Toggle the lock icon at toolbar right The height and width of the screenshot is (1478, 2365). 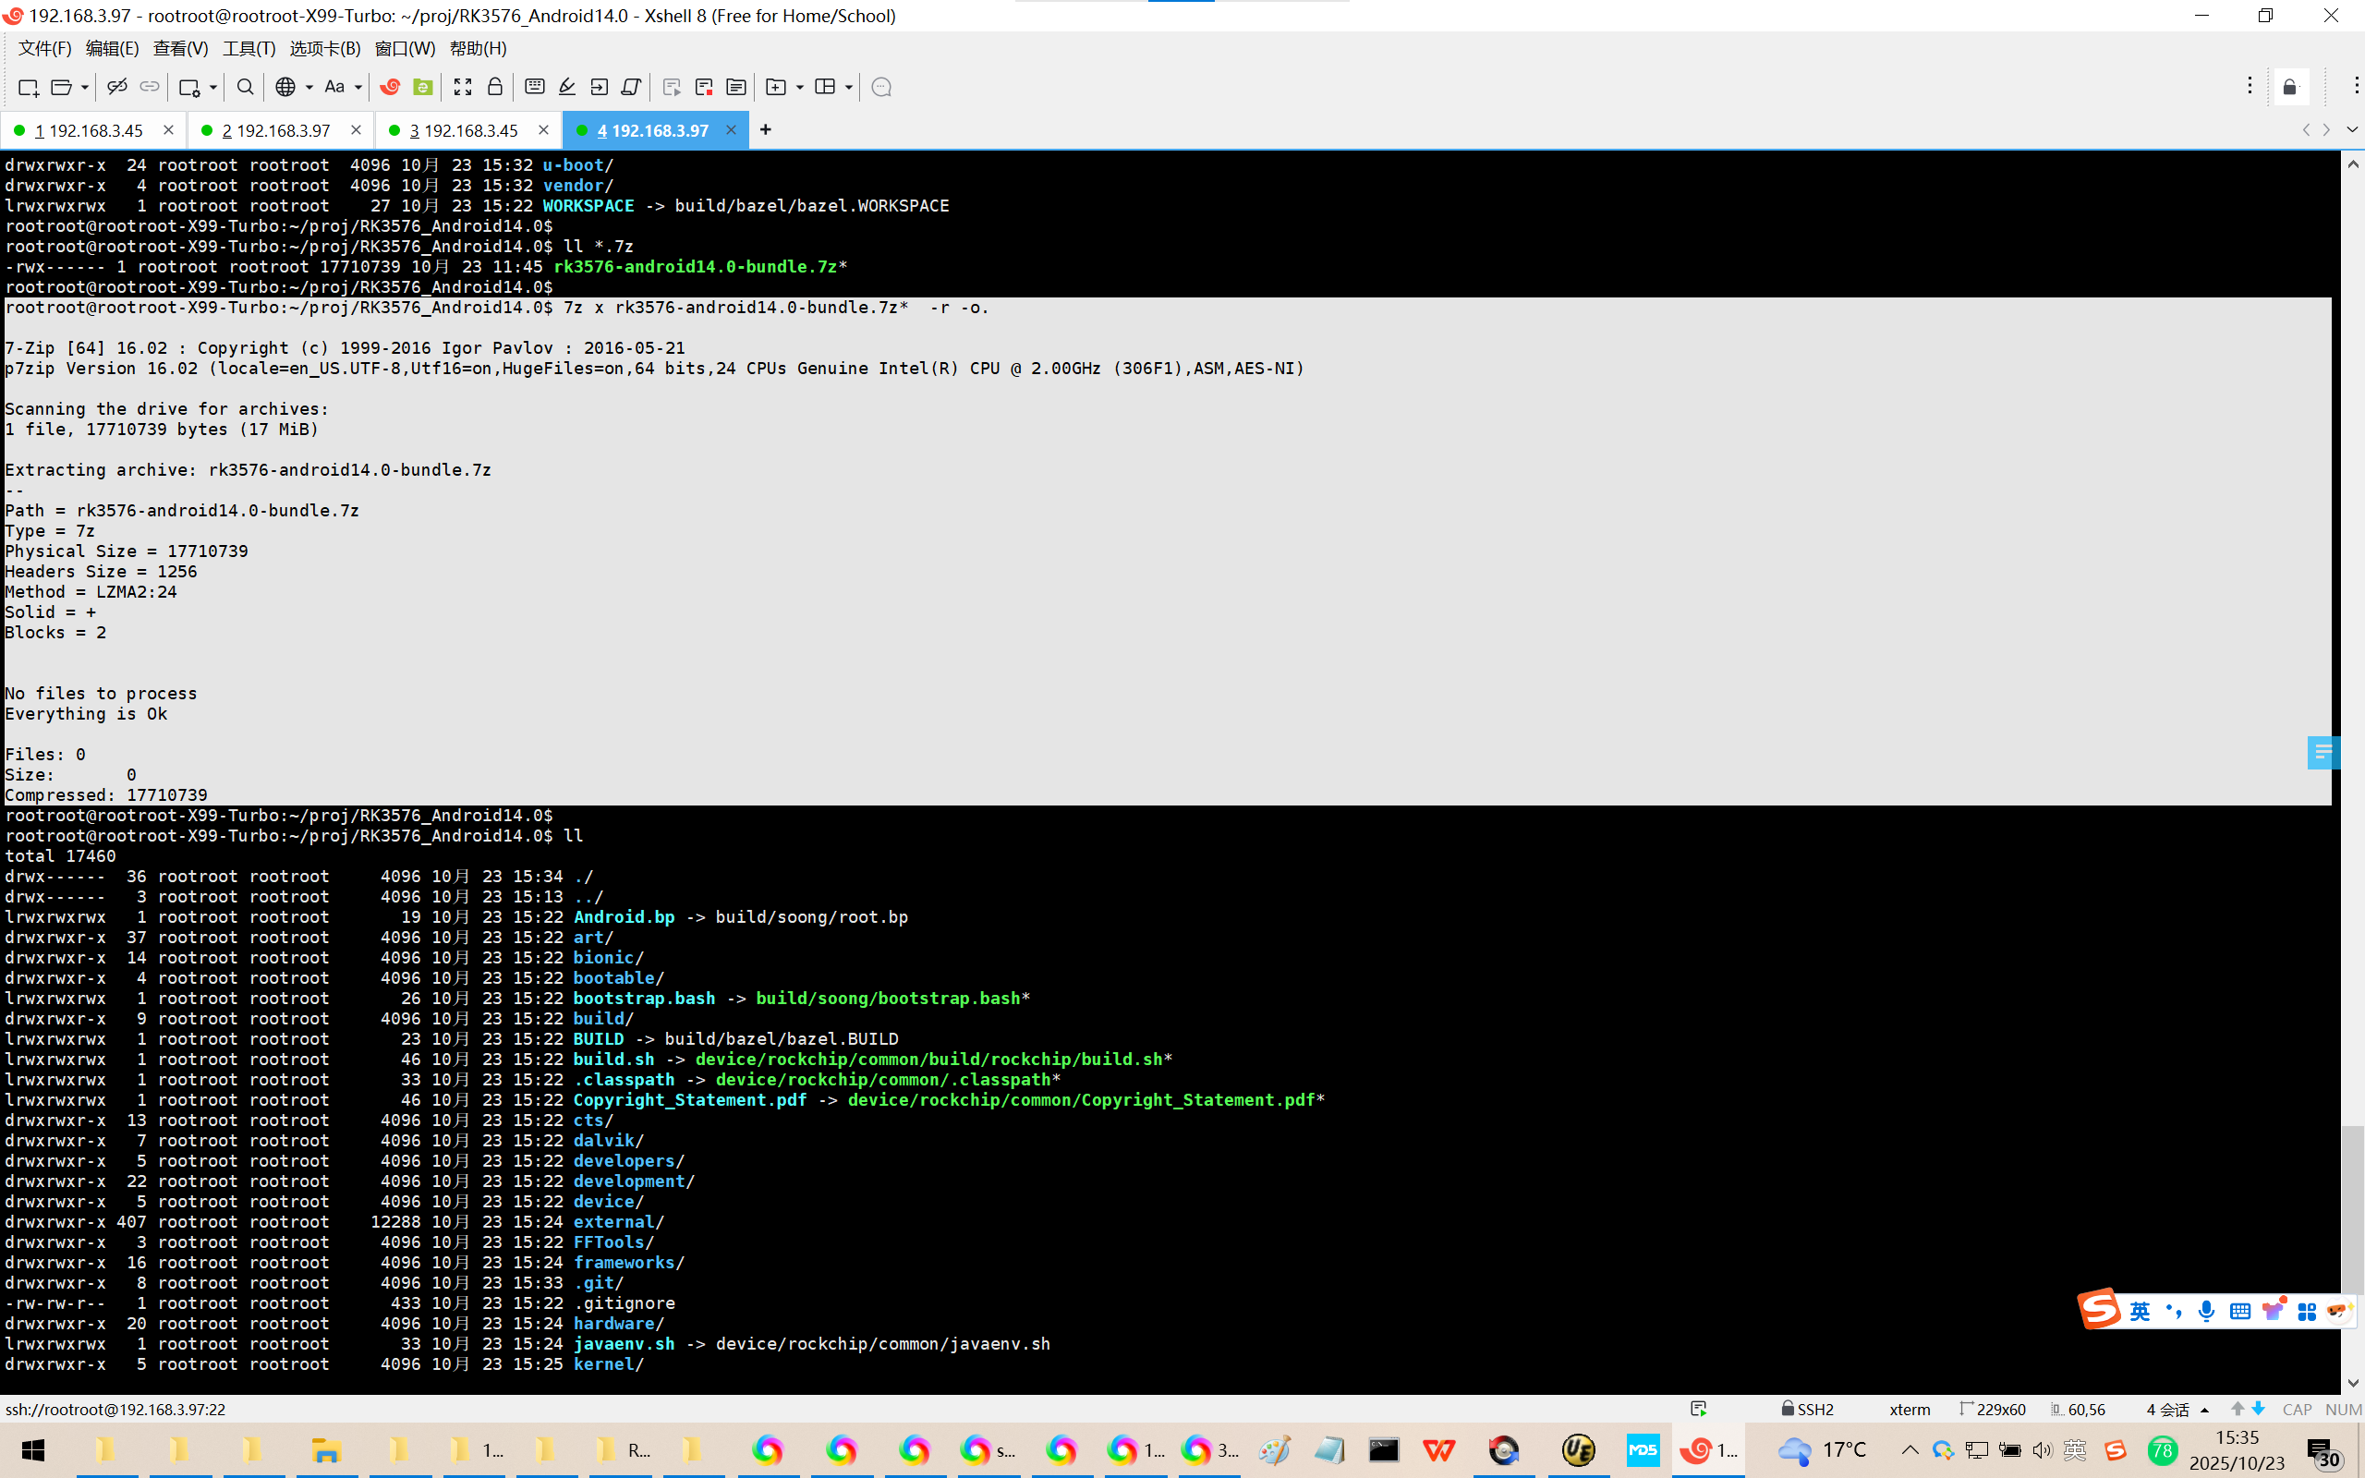[x=2290, y=87]
